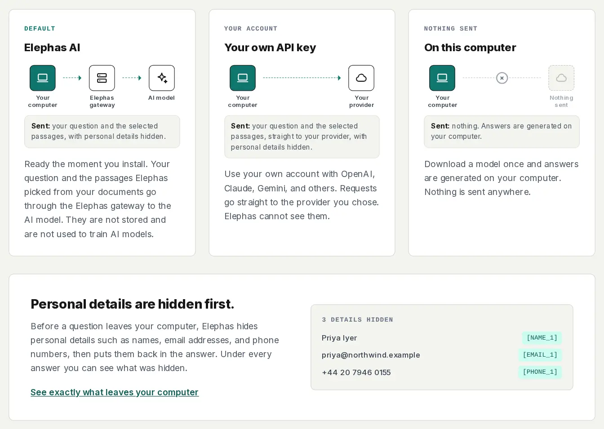The image size is (604, 429).
Task: Open the See exactly what leaves your computer link
Action: [x=115, y=392]
